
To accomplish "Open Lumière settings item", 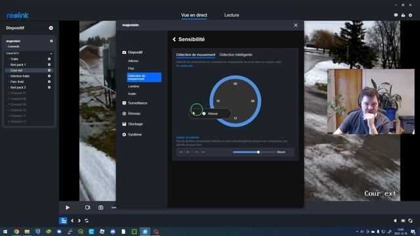I will pyautogui.click(x=133, y=87).
